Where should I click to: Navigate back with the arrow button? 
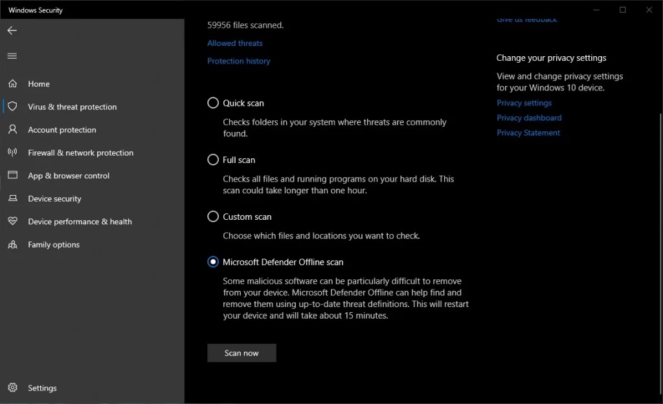click(12, 30)
